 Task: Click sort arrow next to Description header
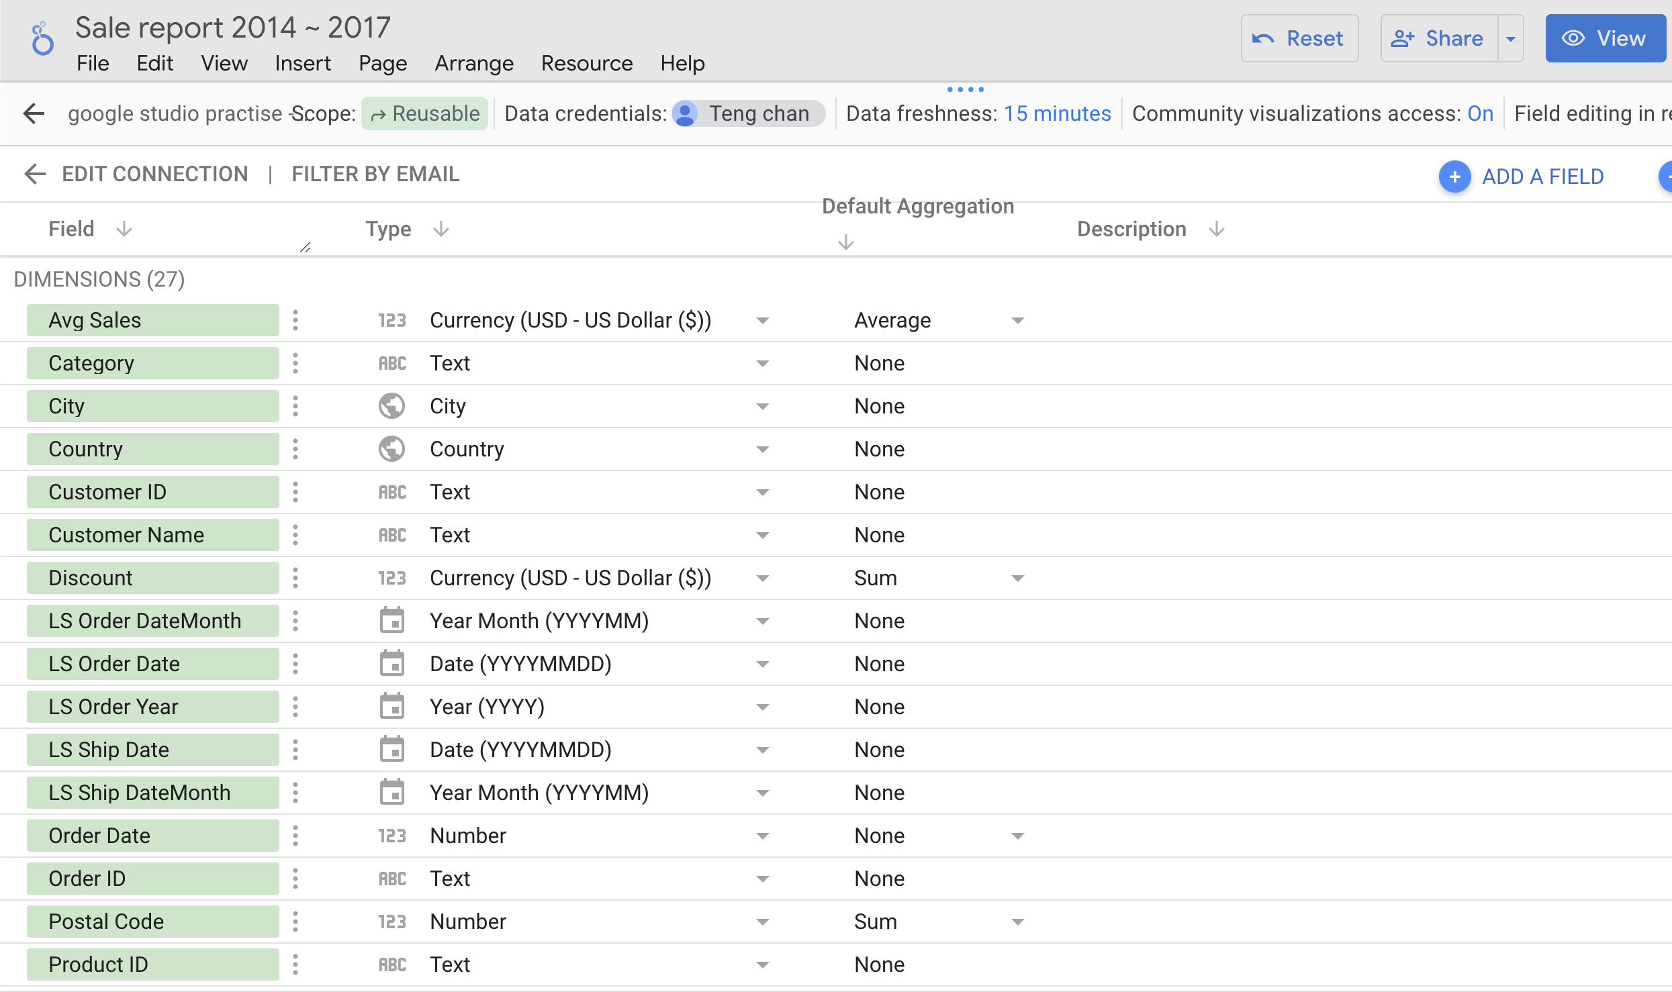[1216, 230]
